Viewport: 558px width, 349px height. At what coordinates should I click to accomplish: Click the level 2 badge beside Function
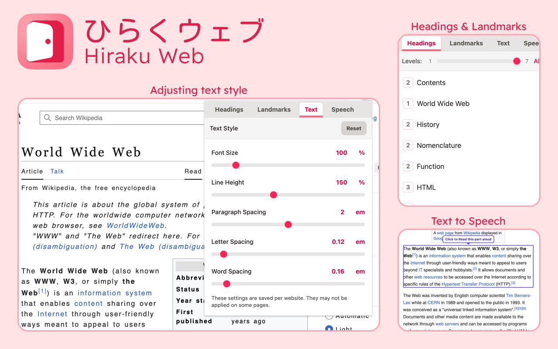tap(408, 166)
